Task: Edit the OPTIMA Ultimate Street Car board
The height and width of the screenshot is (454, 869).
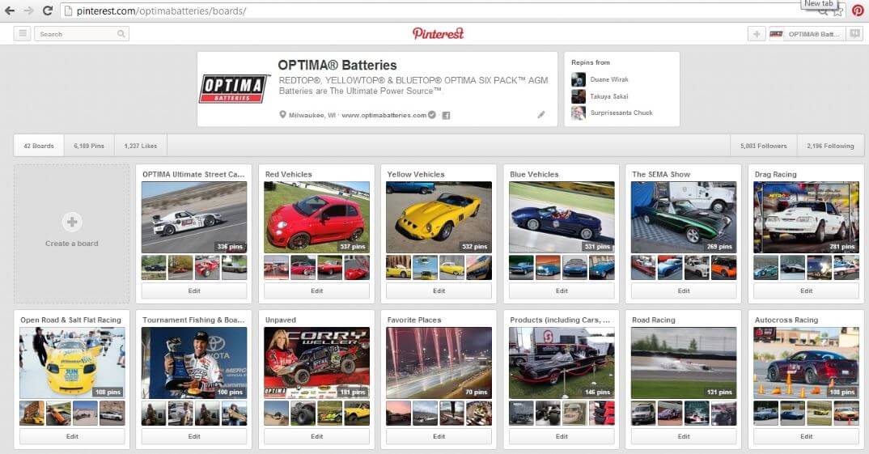Action: (194, 291)
